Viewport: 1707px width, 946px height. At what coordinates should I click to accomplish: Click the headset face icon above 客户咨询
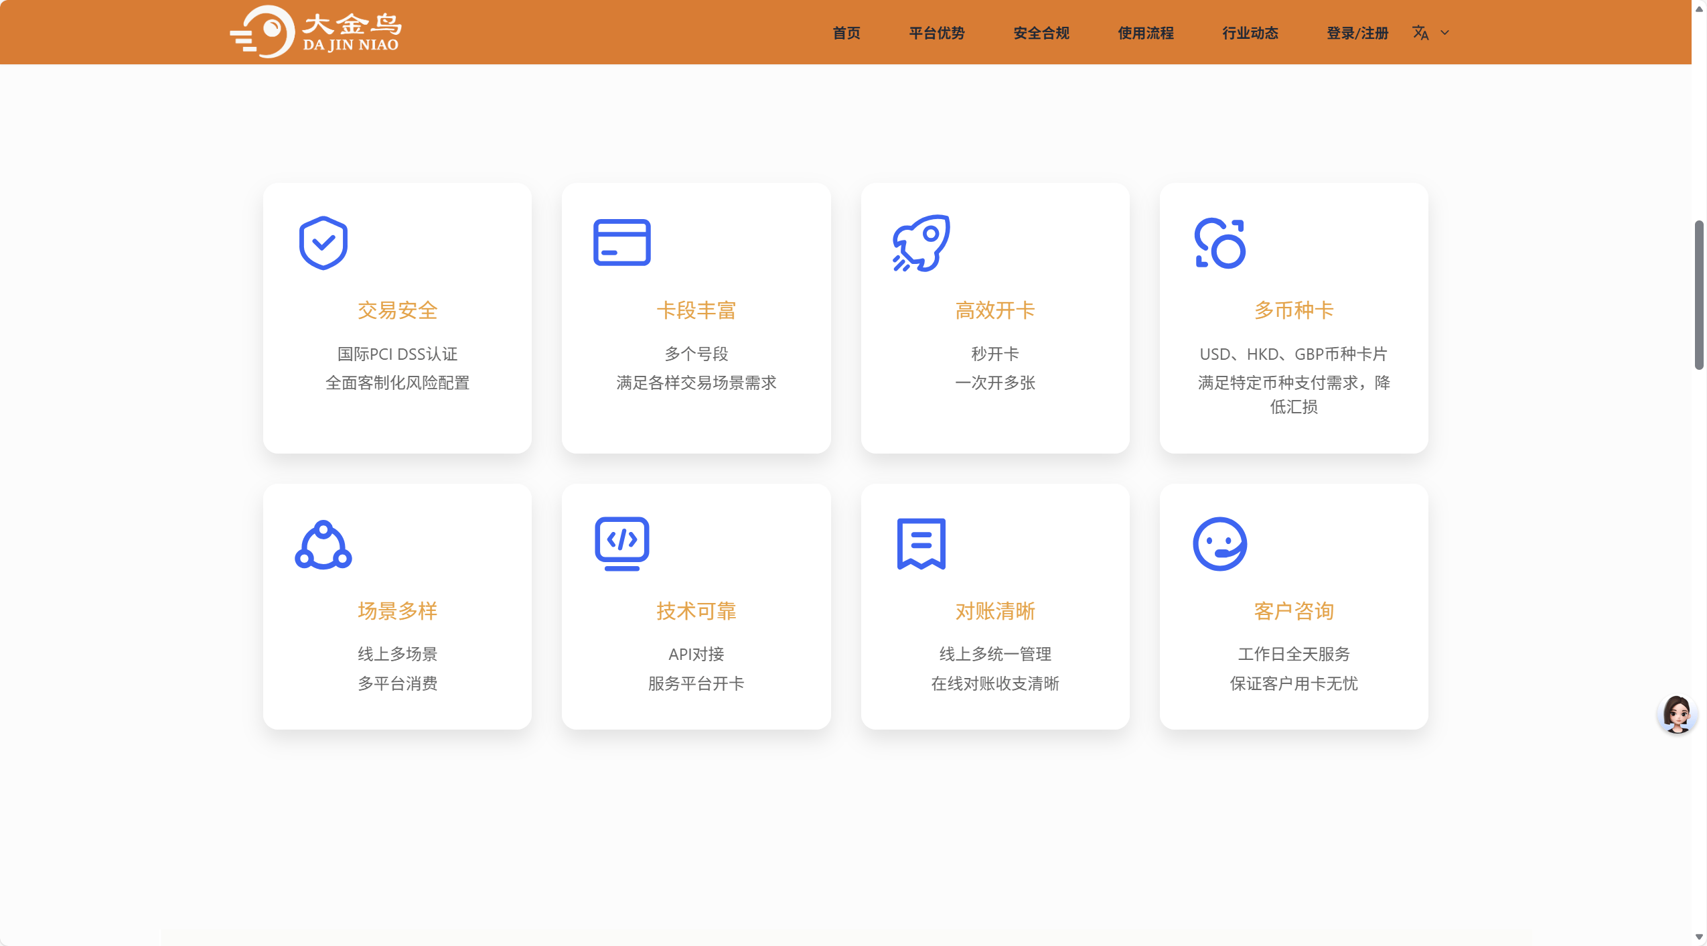click(1219, 543)
